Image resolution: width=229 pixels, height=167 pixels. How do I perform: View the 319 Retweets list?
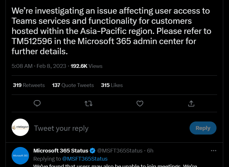(29, 85)
